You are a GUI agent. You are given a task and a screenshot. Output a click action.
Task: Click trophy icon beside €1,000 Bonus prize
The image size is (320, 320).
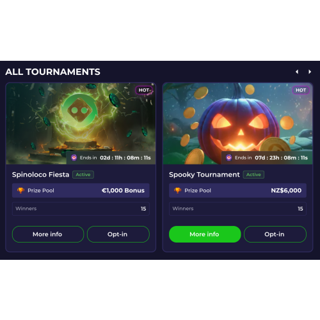tap(20, 190)
